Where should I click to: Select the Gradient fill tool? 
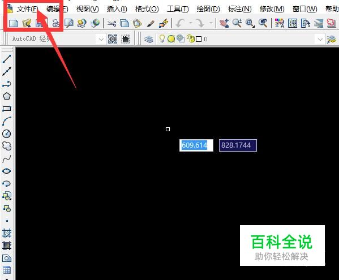[7, 245]
